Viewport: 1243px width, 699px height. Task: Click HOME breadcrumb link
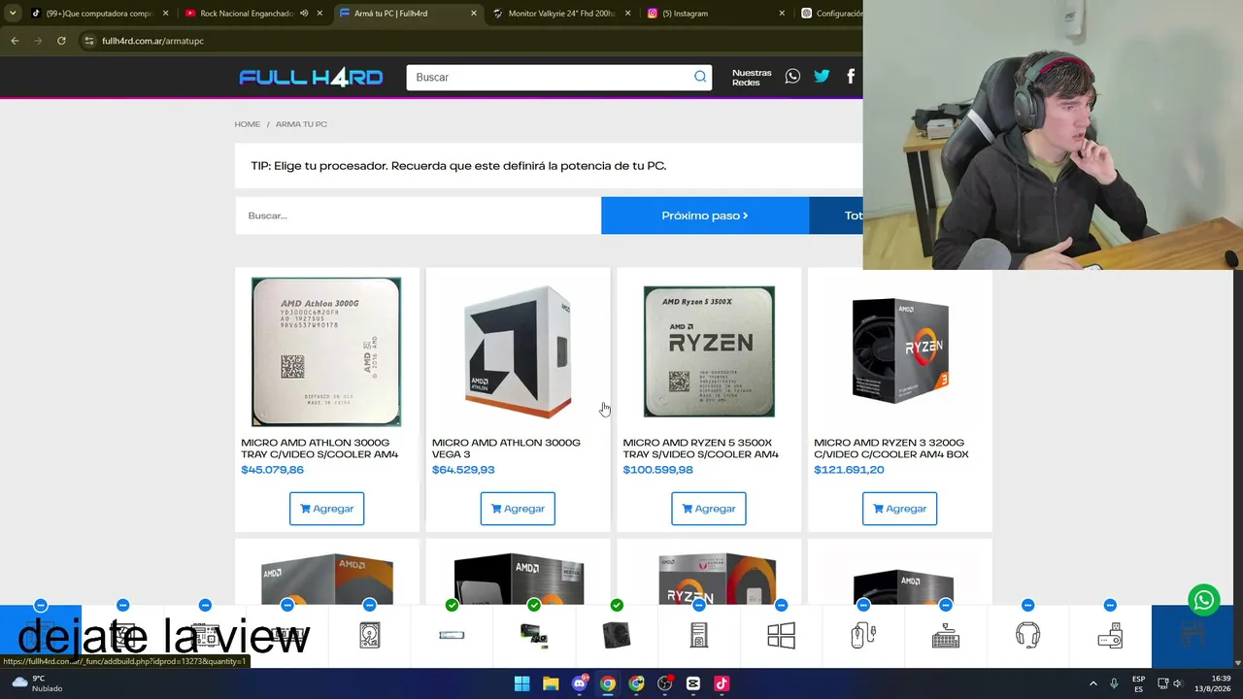[x=247, y=124]
